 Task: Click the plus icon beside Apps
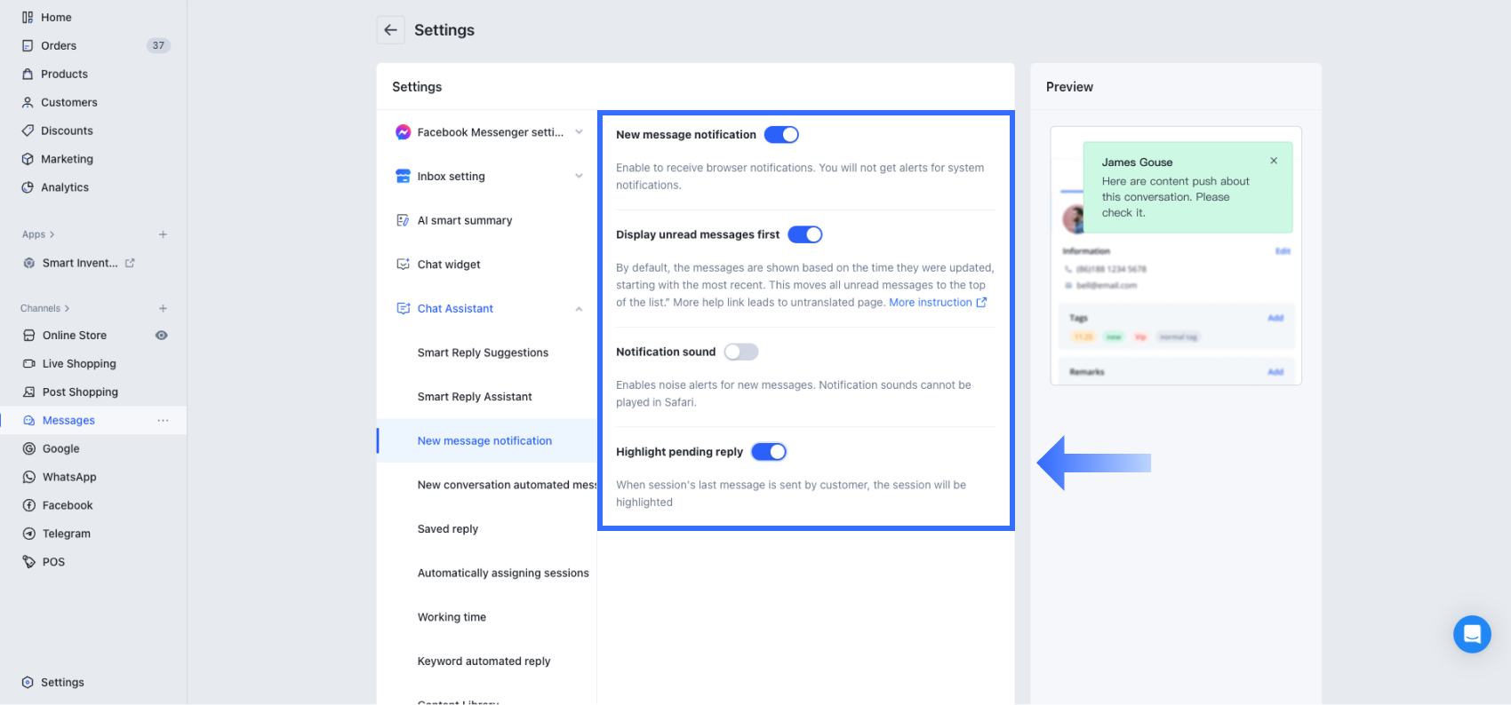coord(163,234)
